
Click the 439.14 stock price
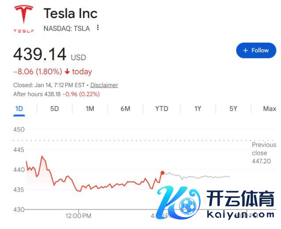point(40,54)
